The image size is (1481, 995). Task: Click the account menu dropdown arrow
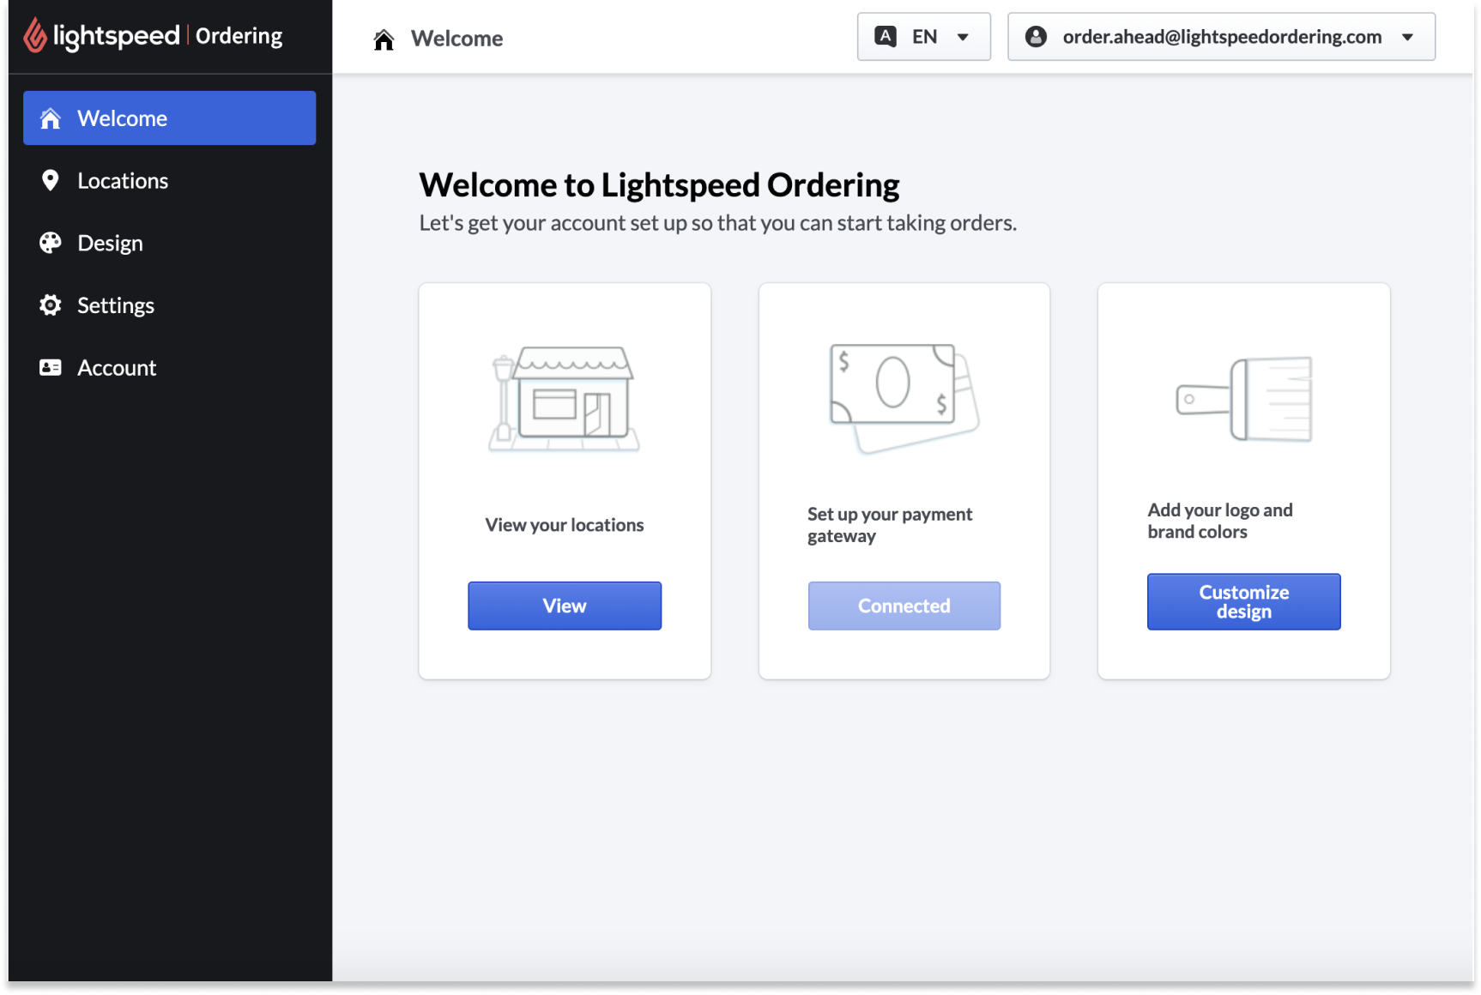pyautogui.click(x=1407, y=37)
